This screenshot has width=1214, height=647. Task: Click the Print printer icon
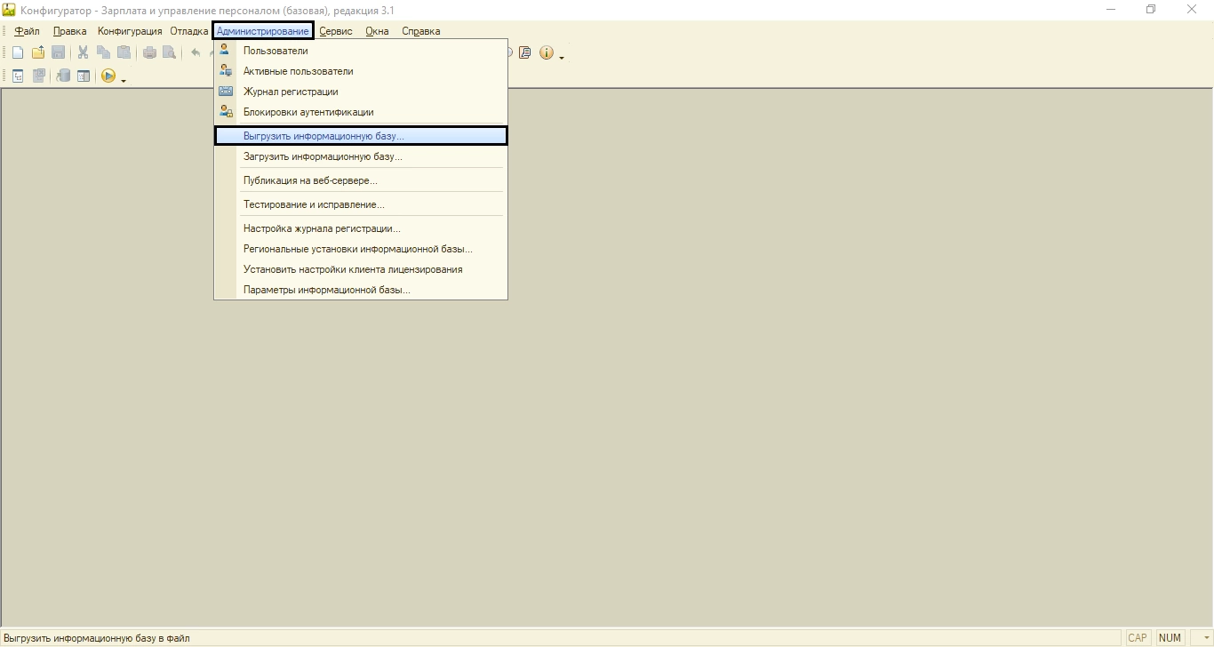tap(149, 53)
